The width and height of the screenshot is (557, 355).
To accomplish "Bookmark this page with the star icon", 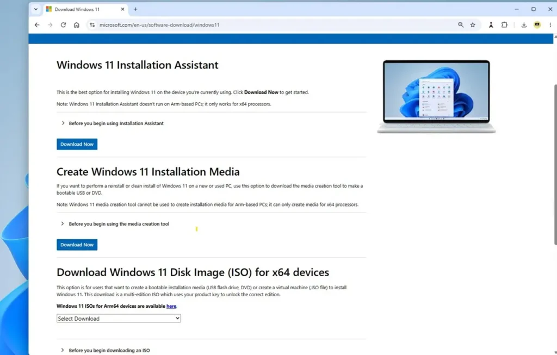I will click(473, 25).
